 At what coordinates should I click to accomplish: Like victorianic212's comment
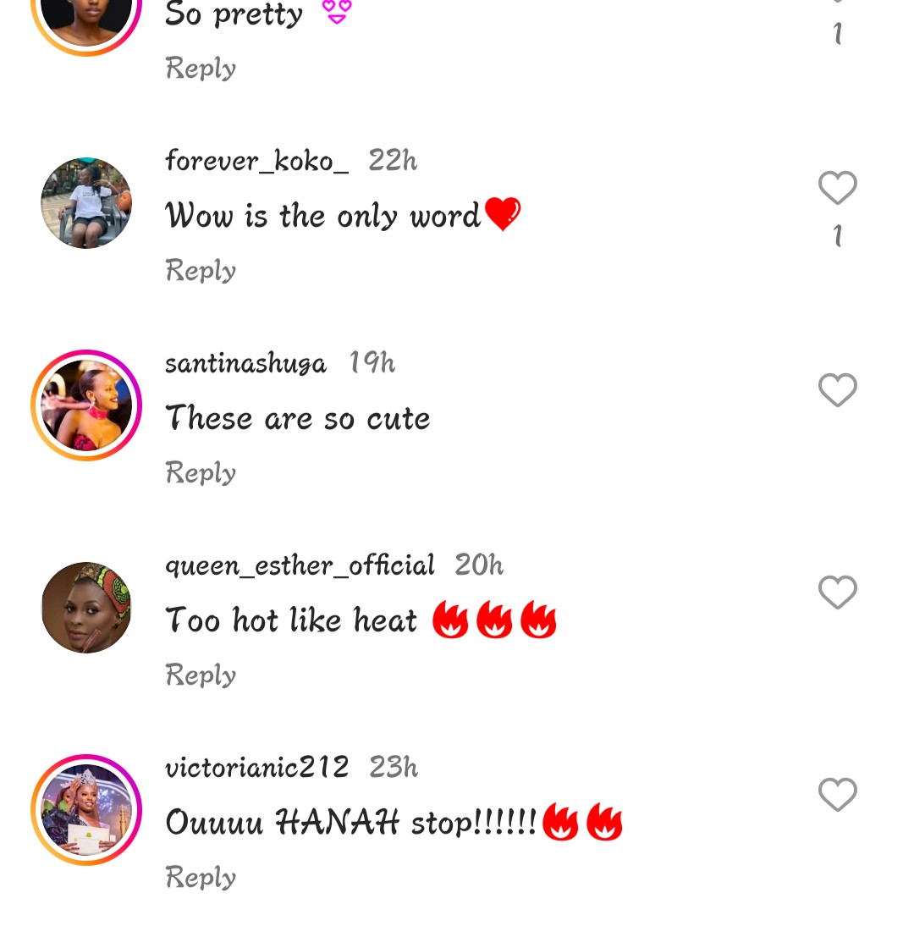[x=837, y=795]
